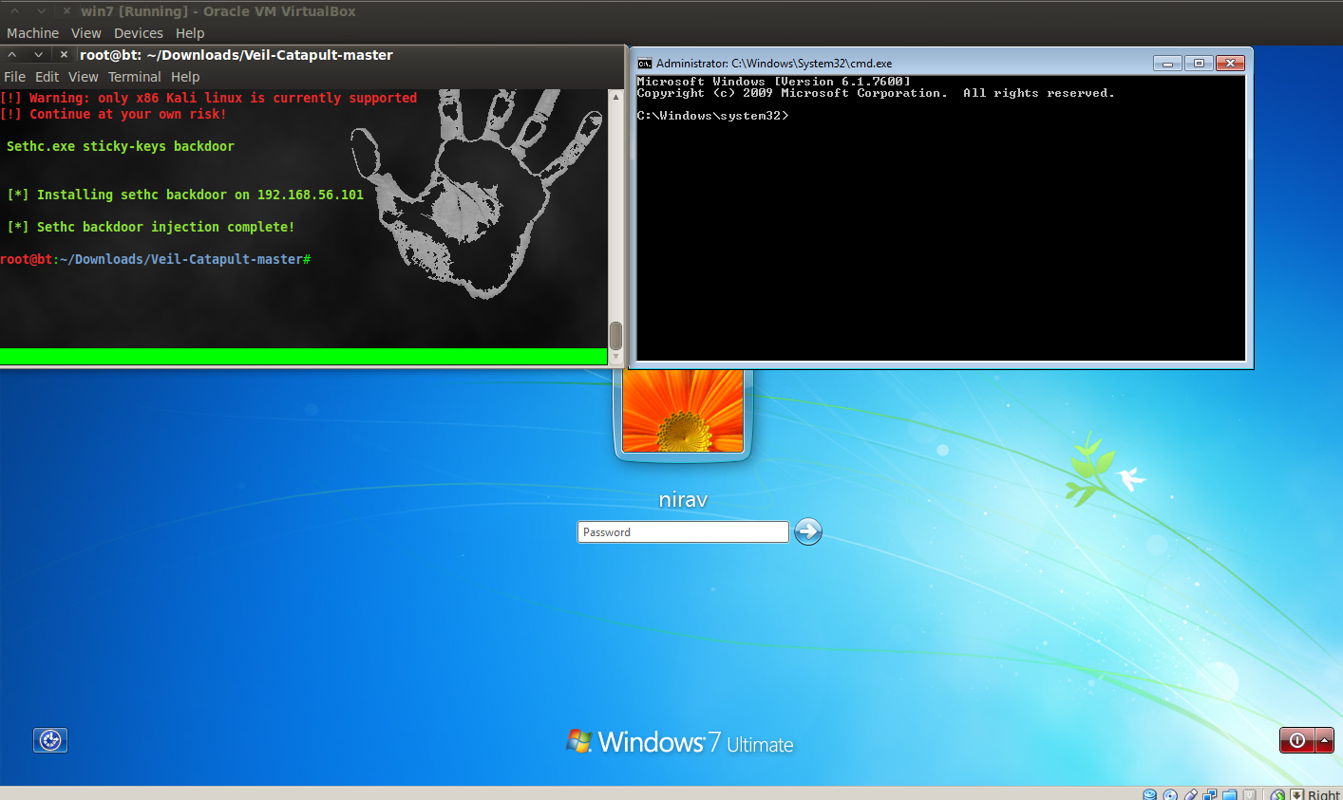Open the terminal Edit menu

point(47,77)
